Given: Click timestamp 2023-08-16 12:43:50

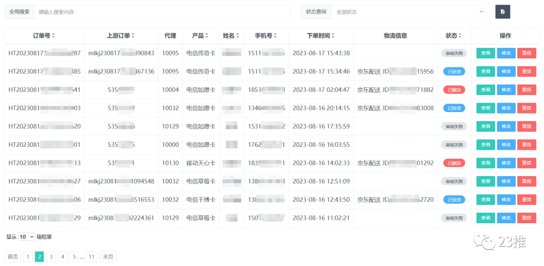Looking at the screenshot, I should pyautogui.click(x=321, y=200).
